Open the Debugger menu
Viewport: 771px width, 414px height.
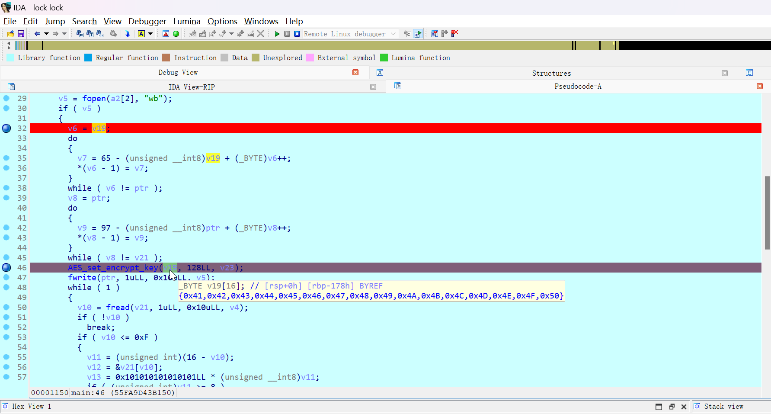tap(147, 21)
